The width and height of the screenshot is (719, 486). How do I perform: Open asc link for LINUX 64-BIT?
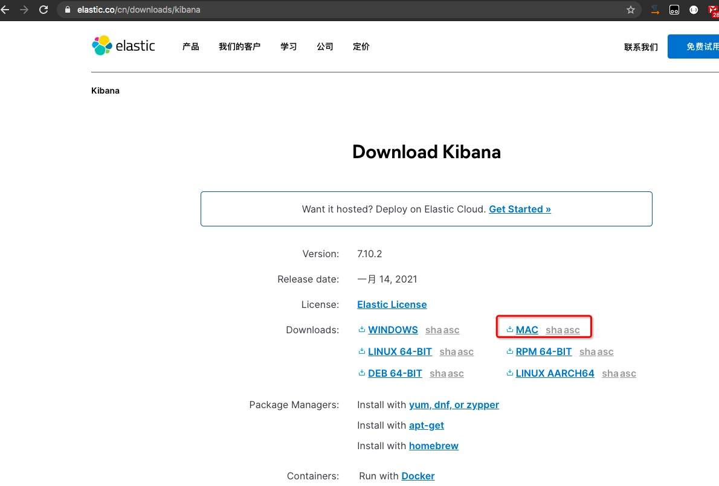click(465, 352)
